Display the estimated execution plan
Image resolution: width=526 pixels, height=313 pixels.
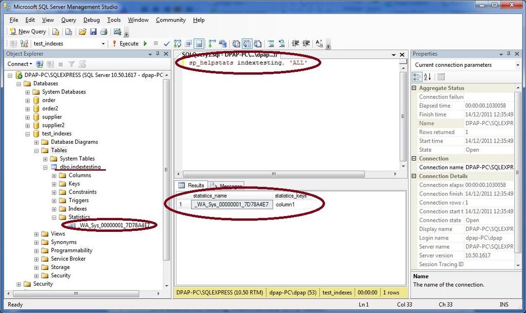tap(177, 44)
